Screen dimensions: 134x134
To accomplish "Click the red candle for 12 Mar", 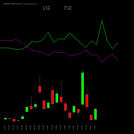I will click(53, 97).
